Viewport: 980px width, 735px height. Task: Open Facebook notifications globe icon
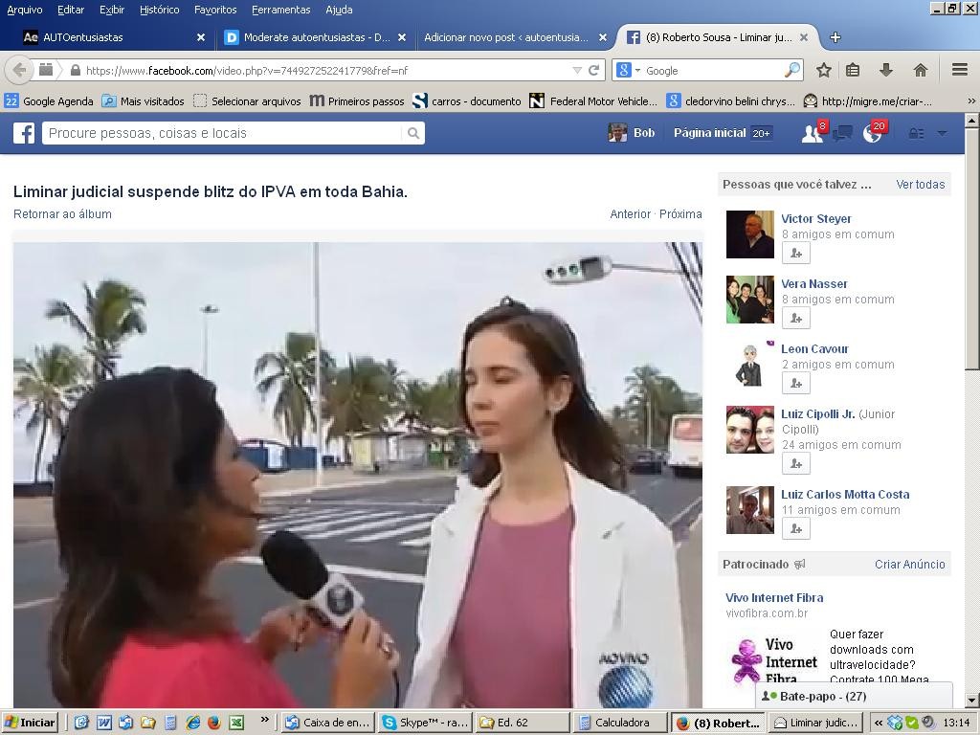point(872,134)
